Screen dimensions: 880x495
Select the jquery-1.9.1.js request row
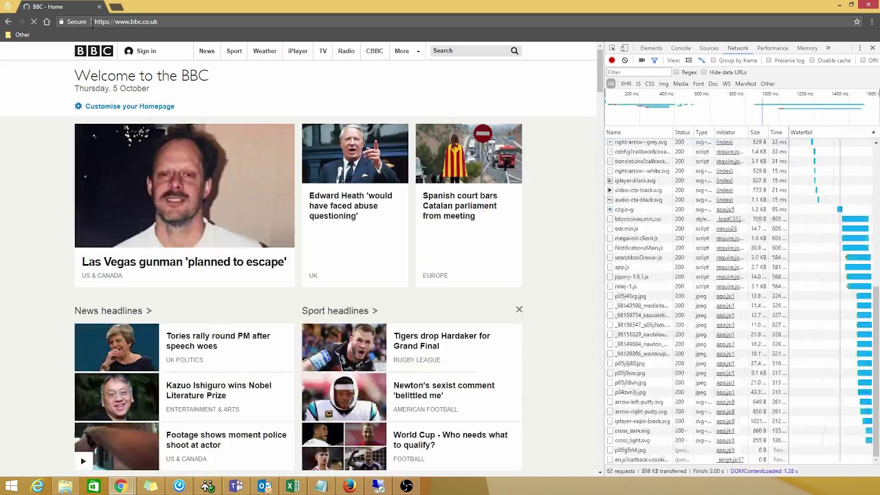point(740,277)
